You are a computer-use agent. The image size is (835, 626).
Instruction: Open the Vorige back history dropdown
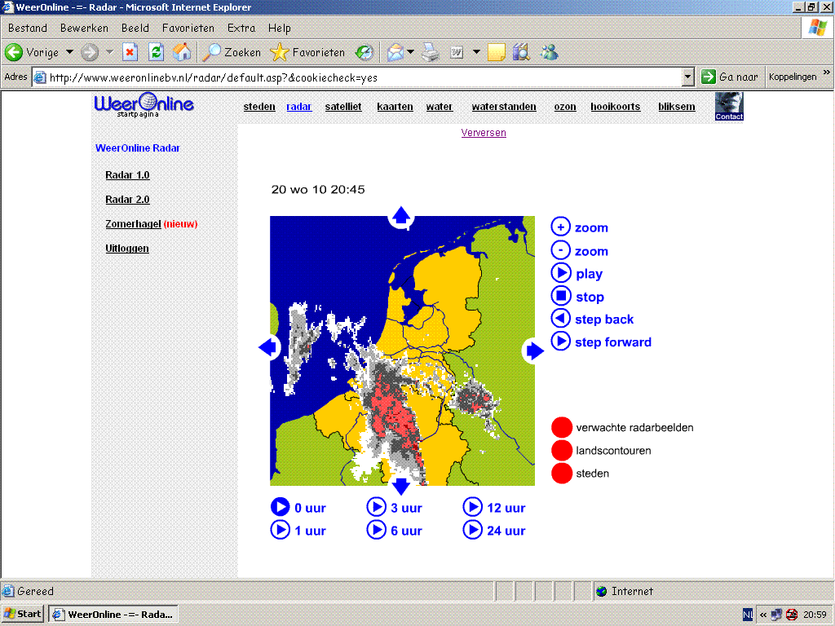(x=69, y=52)
